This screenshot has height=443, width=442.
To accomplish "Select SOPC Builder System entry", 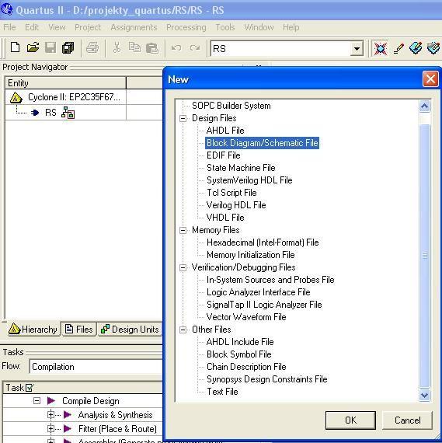I will click(231, 106).
